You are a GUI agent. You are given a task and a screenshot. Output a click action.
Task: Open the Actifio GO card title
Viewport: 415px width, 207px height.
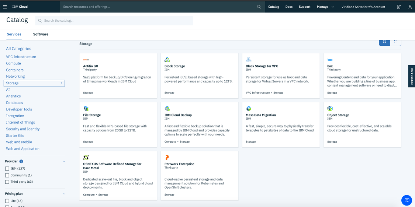91,66
